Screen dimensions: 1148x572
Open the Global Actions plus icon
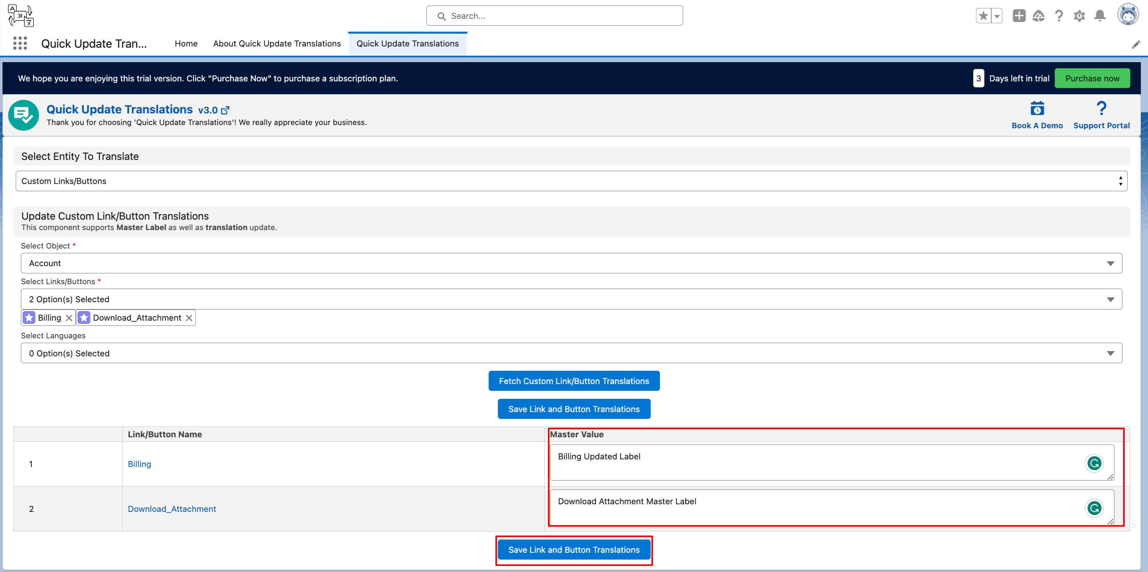(x=1019, y=16)
